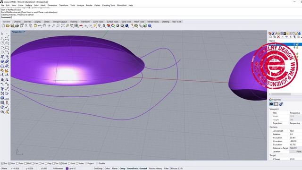Open the Layer 02 dropdown in status bar
Viewport: 302px width, 170px height.
tap(71, 169)
